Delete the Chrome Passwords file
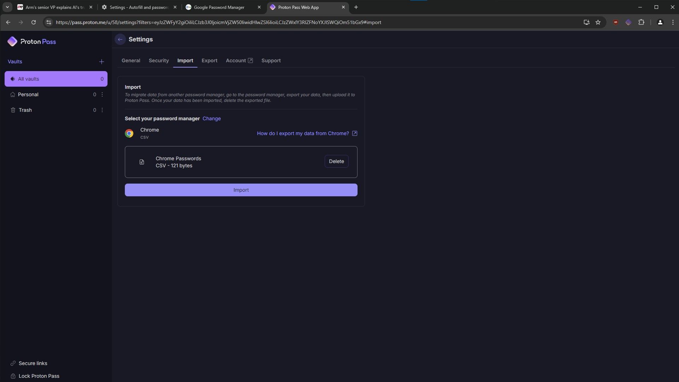The image size is (679, 382). (336, 161)
